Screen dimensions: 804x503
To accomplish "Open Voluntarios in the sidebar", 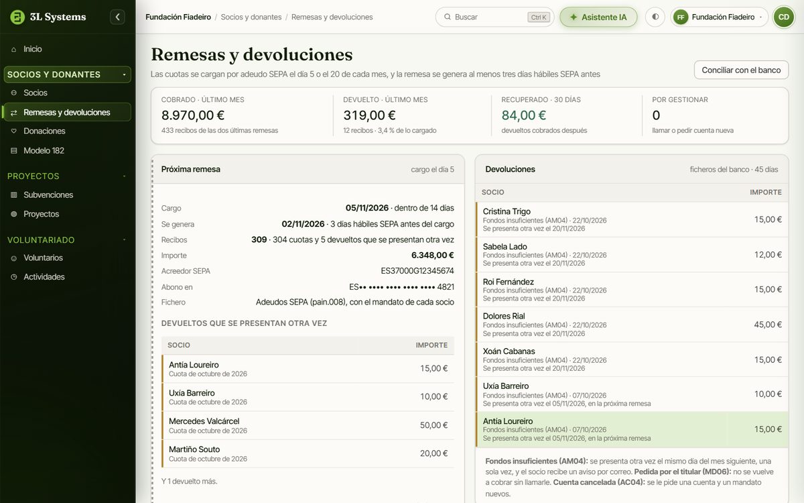I will coord(67,258).
